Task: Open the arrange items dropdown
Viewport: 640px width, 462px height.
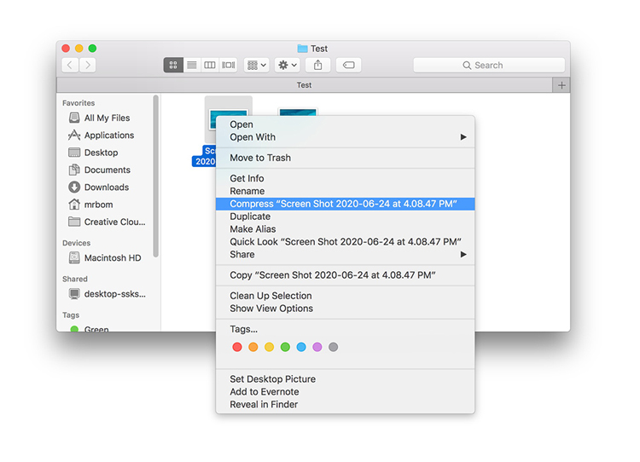Action: point(256,65)
